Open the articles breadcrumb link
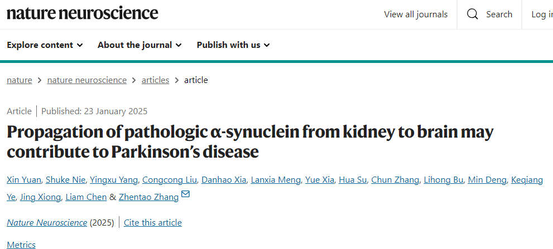Screen dimensions: 553x249 coord(155,80)
